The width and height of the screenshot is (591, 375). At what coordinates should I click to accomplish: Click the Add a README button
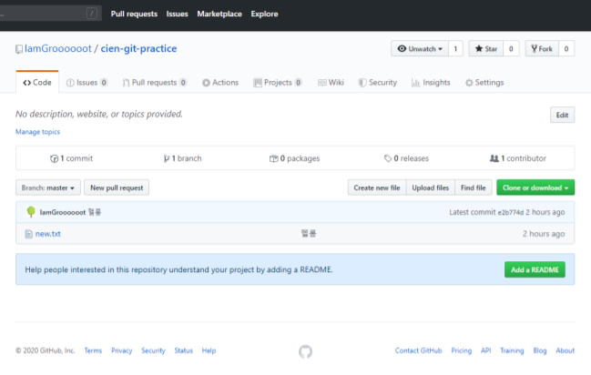click(535, 269)
